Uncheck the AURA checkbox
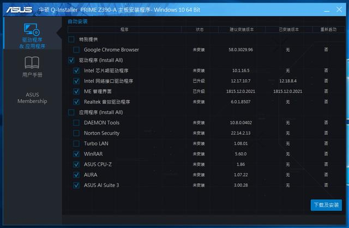Screen dimensions: 349x228 tap(76, 175)
